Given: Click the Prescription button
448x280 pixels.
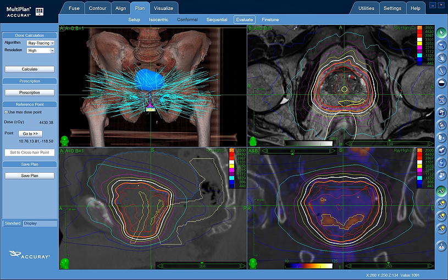Looking at the screenshot, I should click(30, 92).
